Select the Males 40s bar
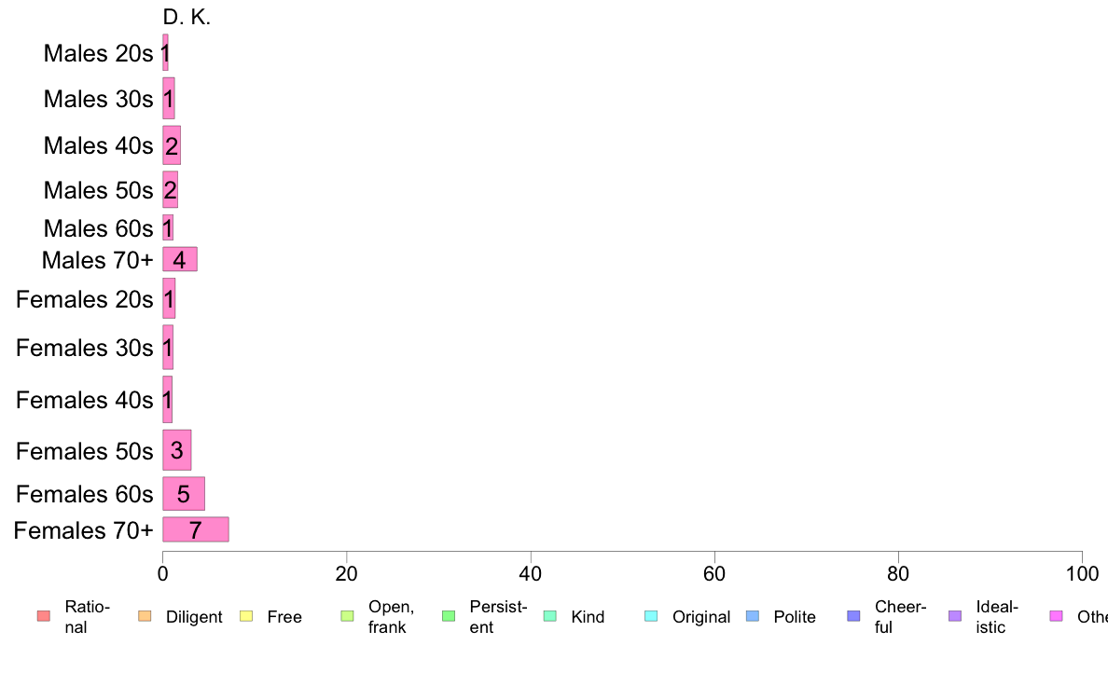1108x686 pixels. tap(172, 145)
